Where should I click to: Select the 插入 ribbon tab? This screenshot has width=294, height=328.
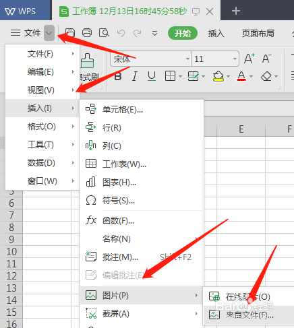pos(216,34)
